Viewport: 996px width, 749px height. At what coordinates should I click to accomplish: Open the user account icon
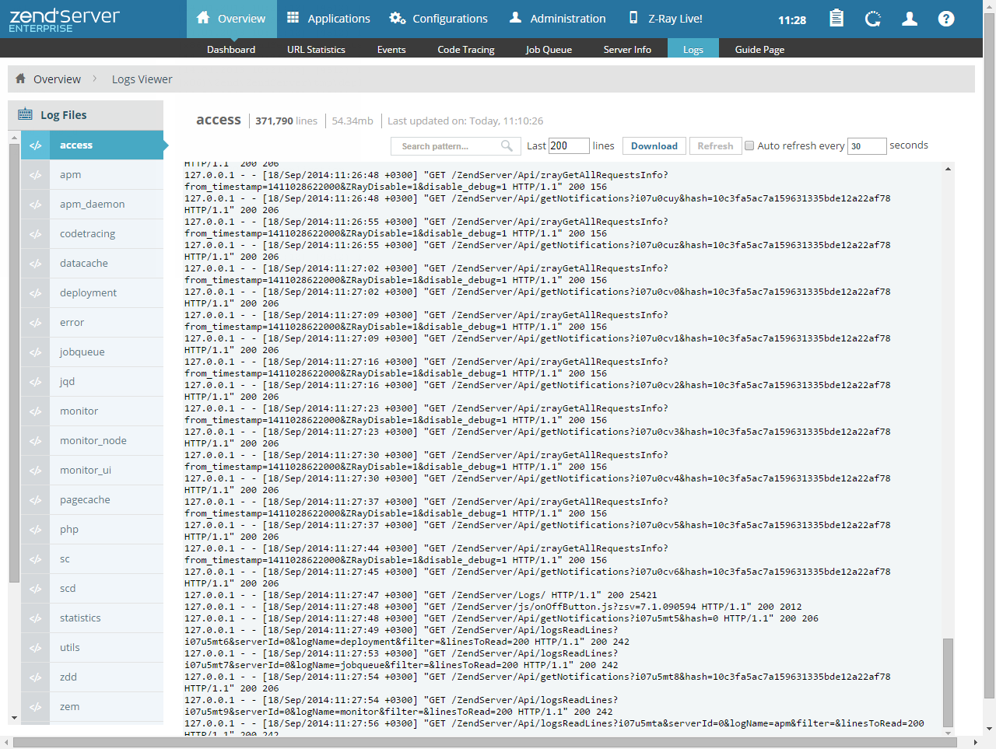click(x=910, y=19)
